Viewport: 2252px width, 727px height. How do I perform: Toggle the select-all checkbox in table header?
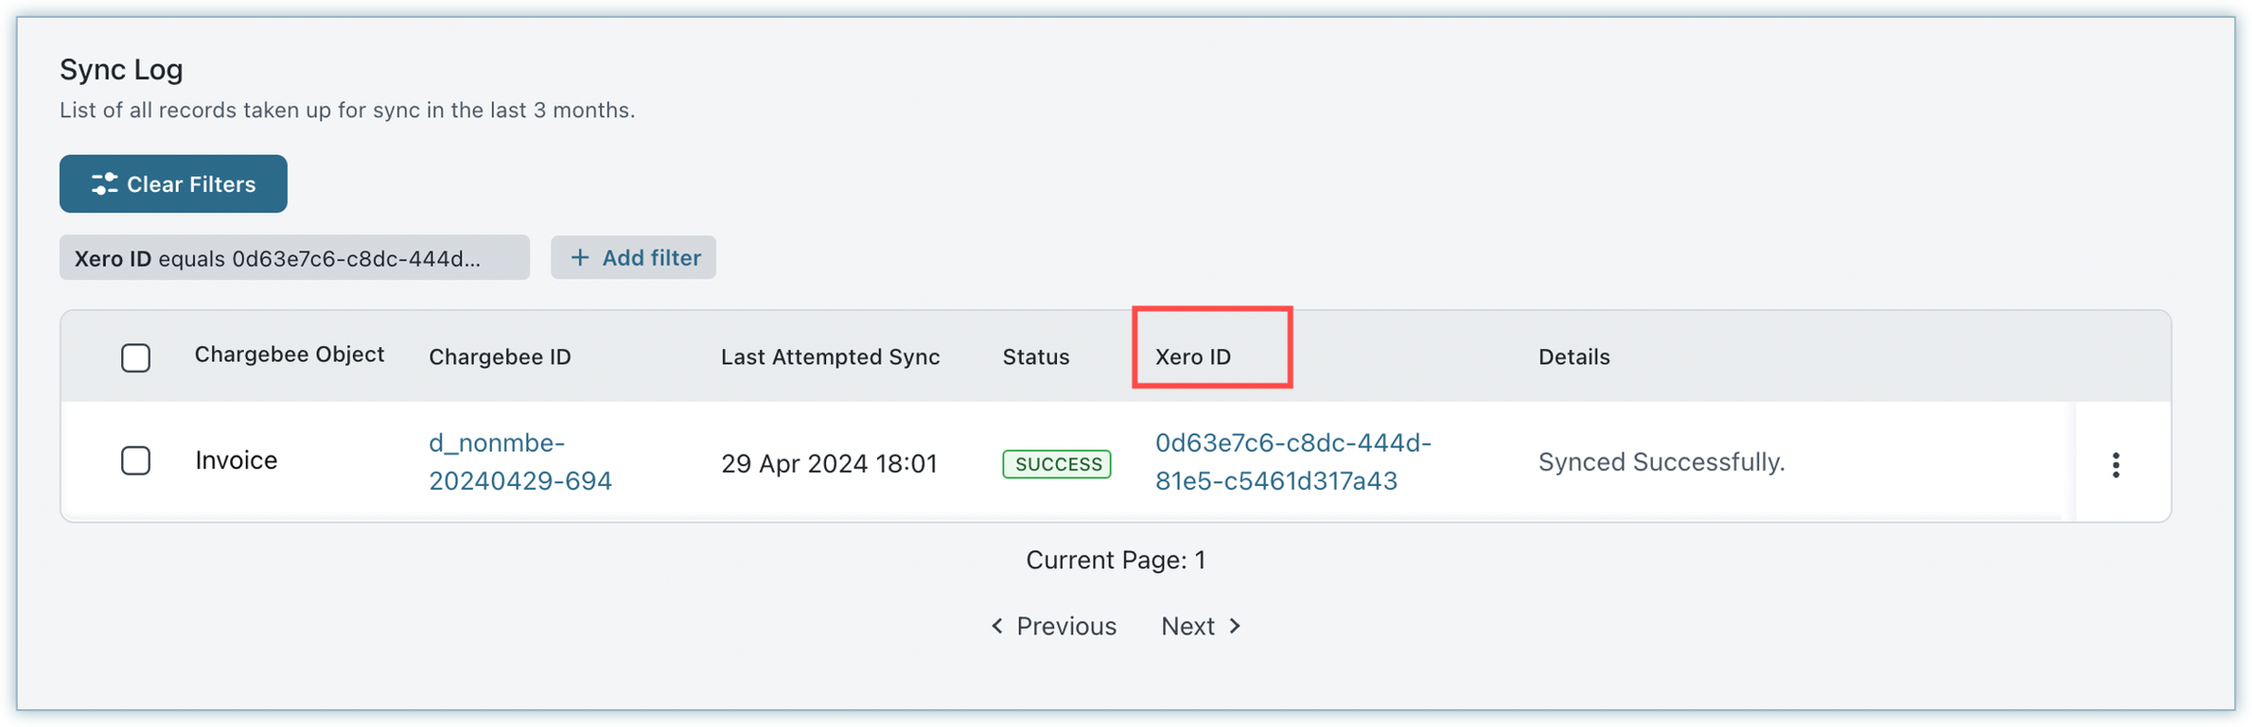click(x=135, y=357)
